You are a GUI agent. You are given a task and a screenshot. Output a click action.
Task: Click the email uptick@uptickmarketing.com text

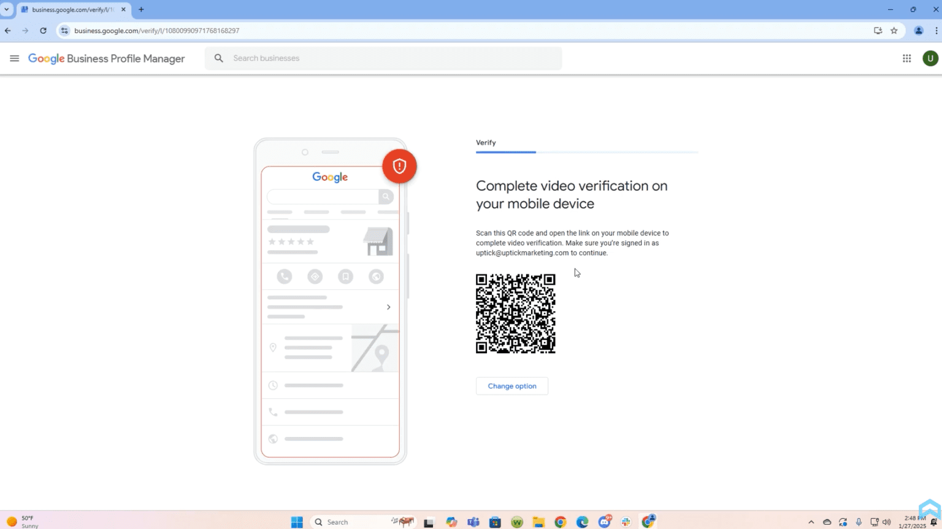523,253
